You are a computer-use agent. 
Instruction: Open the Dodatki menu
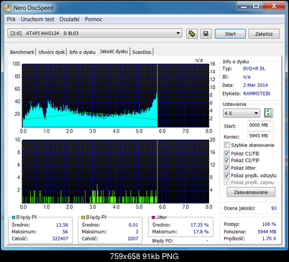click(69, 19)
